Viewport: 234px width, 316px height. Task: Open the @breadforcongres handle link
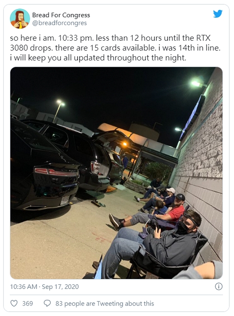point(60,23)
